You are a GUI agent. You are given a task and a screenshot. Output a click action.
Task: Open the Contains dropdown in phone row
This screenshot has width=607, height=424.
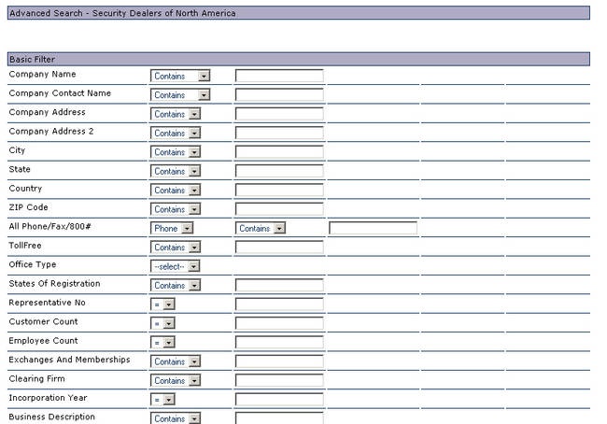[261, 228]
